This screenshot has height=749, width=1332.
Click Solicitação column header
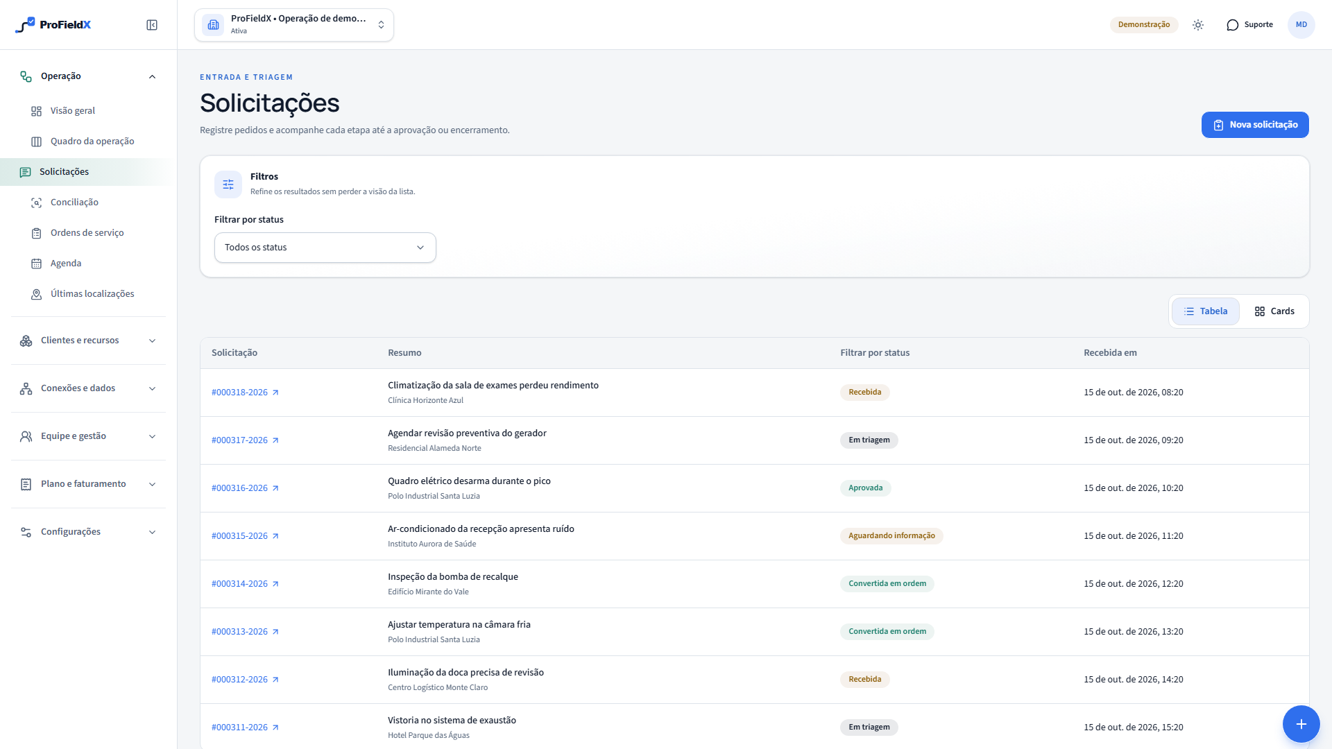[234, 353]
